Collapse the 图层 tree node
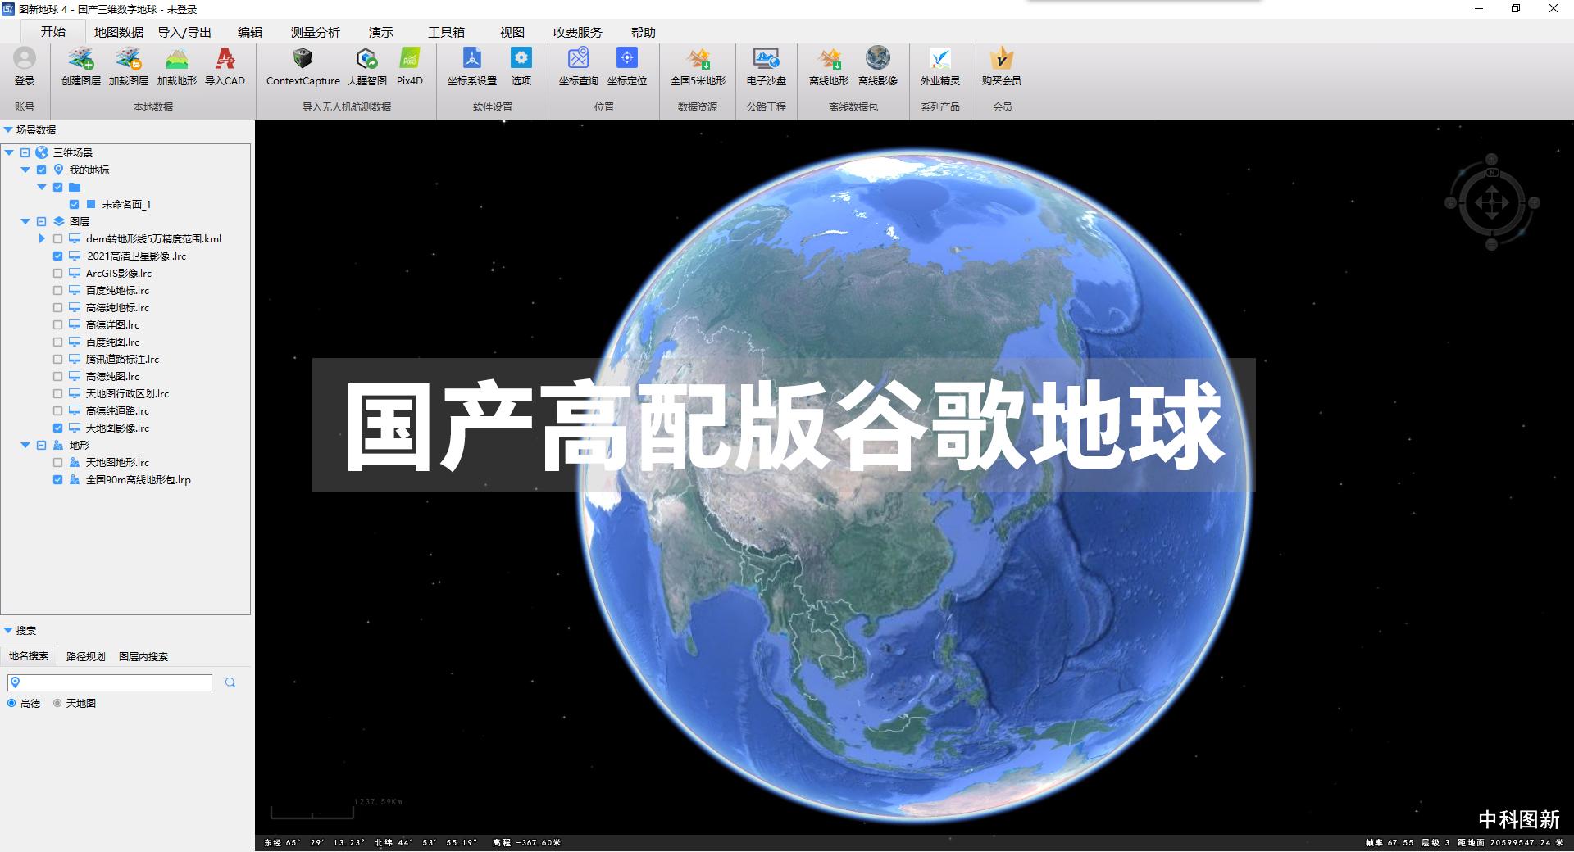 tap(25, 221)
